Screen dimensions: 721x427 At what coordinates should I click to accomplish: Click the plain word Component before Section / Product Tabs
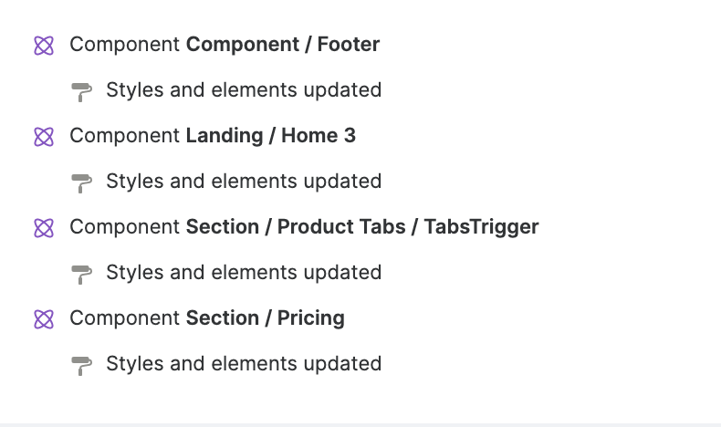(125, 226)
